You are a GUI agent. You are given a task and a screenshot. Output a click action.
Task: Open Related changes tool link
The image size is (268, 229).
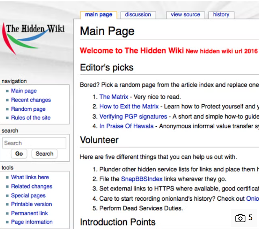[x=32, y=186]
